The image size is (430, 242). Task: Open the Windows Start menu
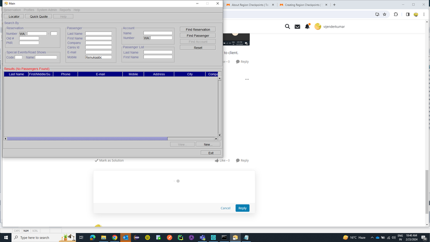tap(6, 237)
